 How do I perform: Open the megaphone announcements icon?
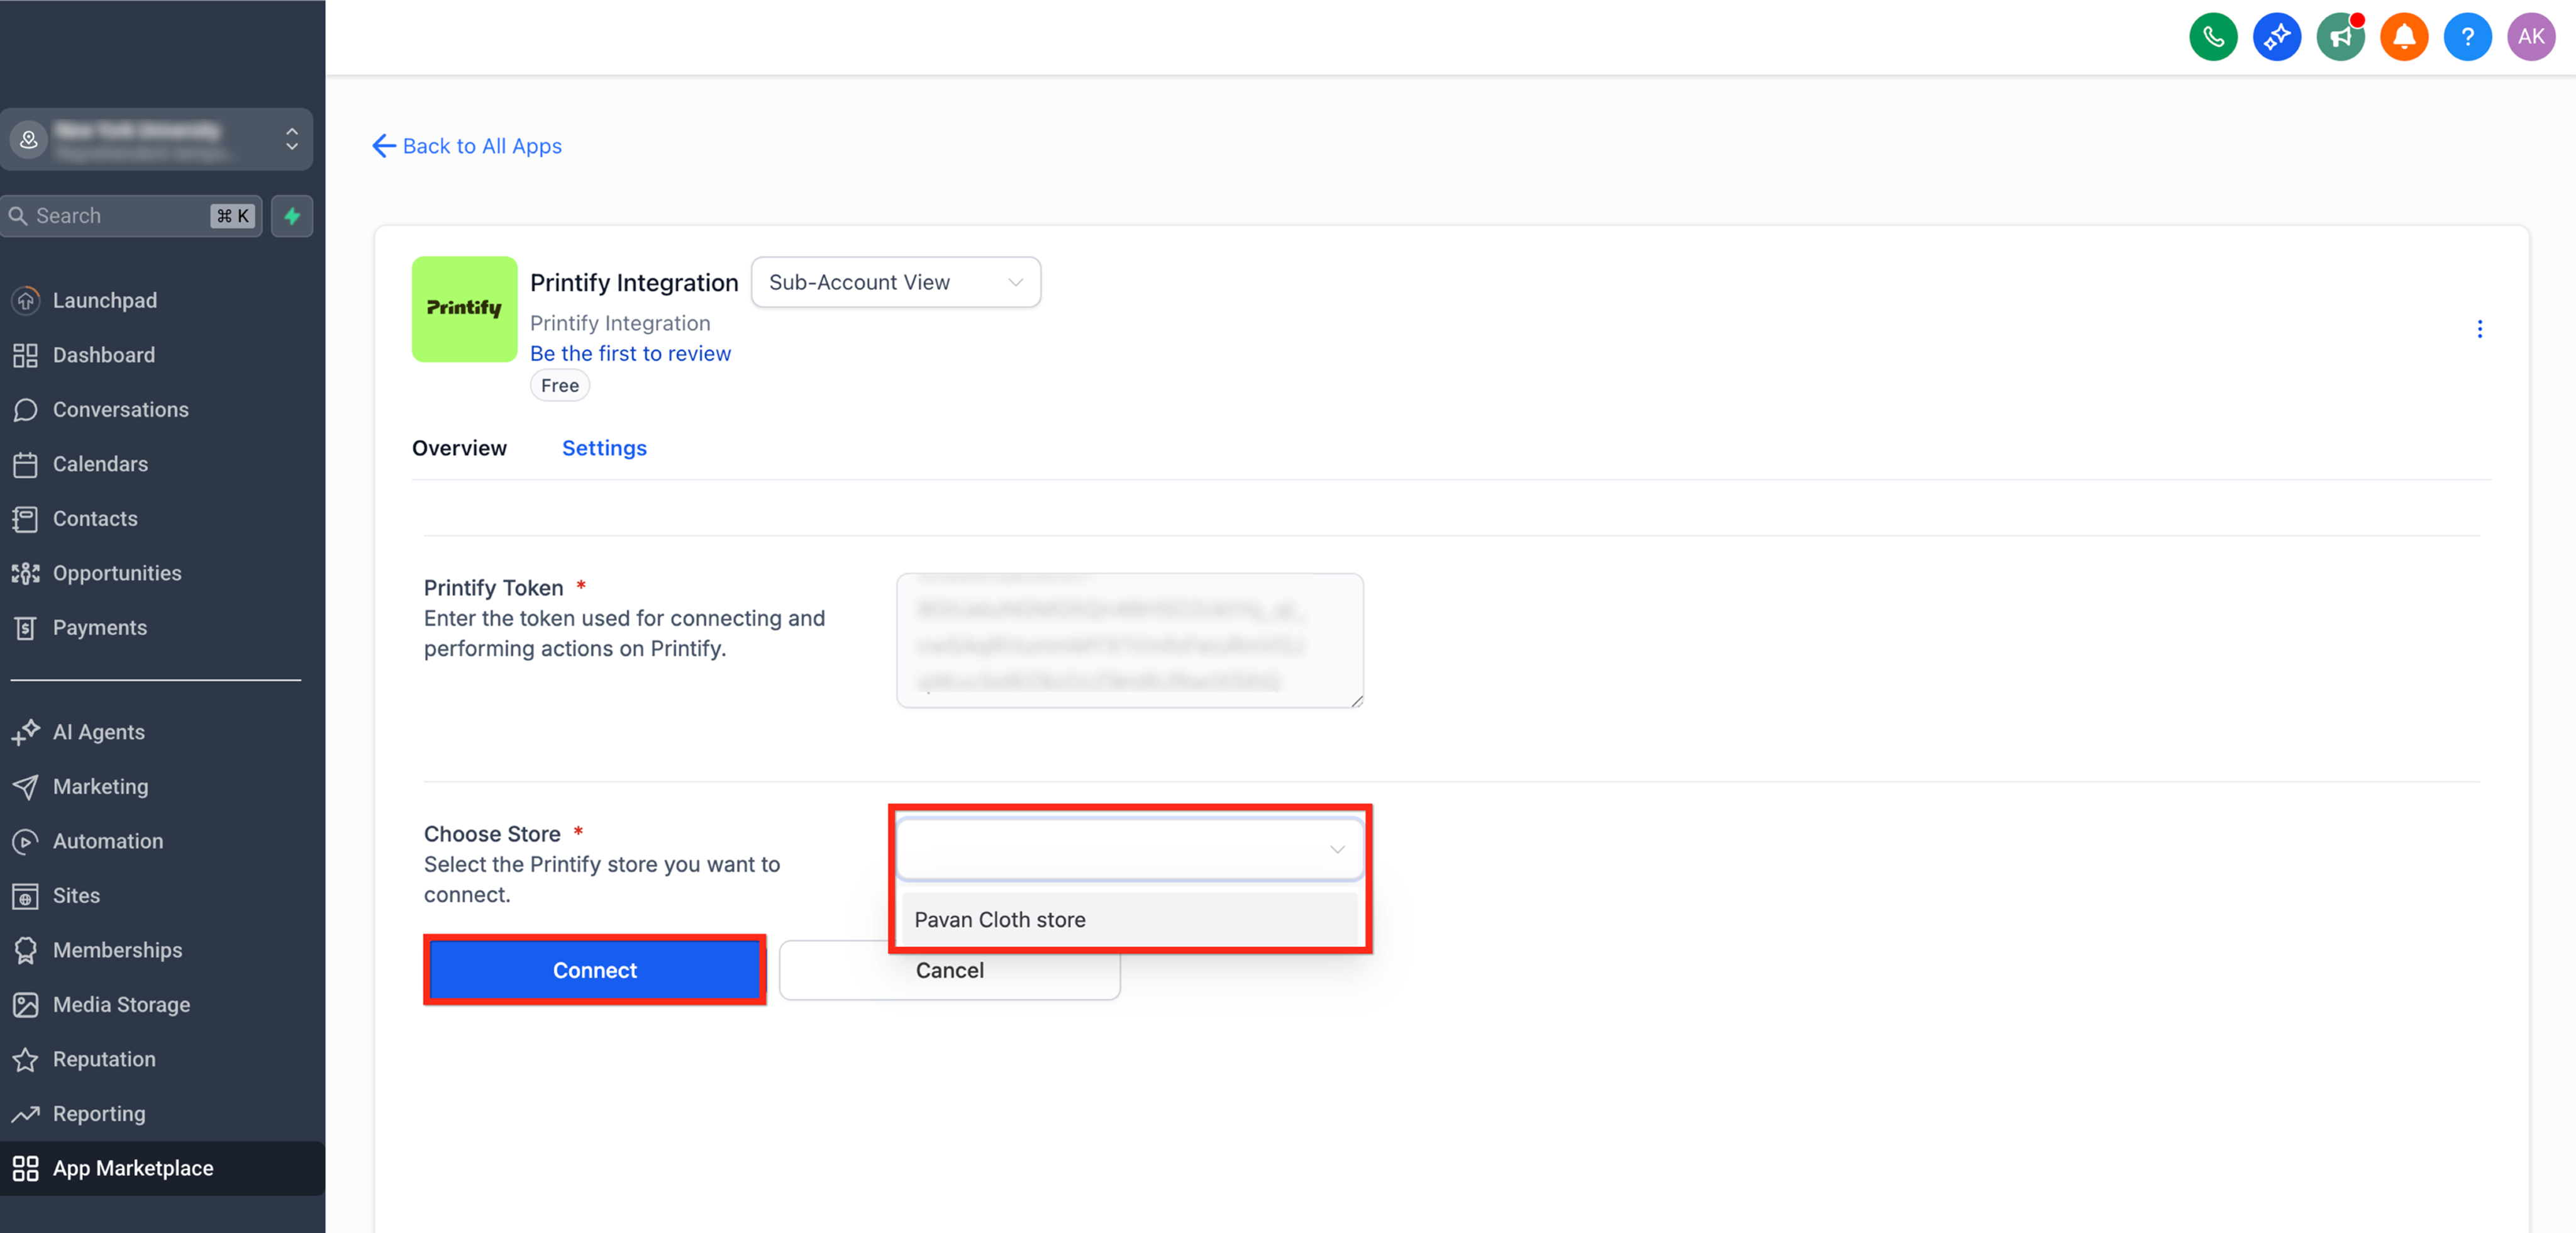(x=2340, y=37)
